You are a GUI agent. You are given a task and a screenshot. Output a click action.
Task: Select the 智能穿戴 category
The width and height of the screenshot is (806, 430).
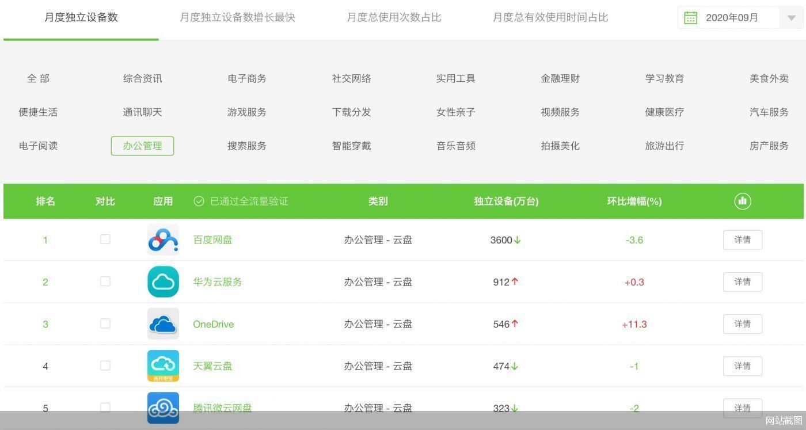pyautogui.click(x=351, y=146)
